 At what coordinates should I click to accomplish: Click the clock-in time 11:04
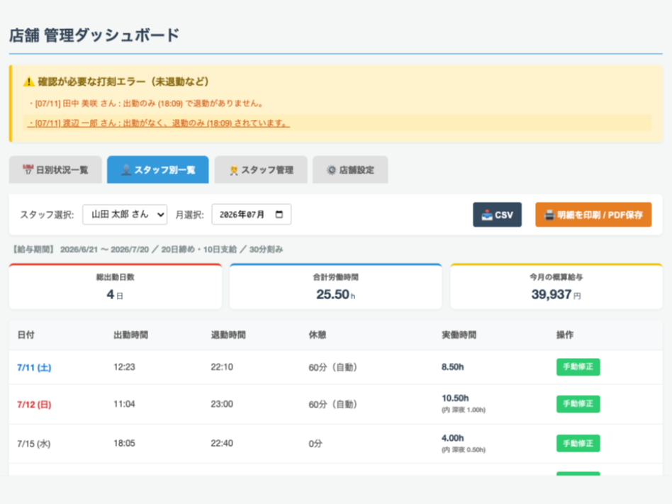(x=124, y=404)
